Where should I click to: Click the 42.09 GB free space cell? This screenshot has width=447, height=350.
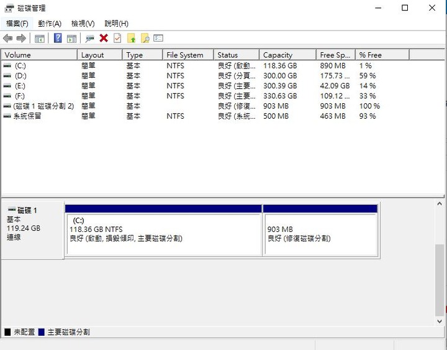click(x=335, y=86)
